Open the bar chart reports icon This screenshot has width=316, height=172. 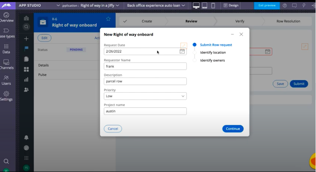[26, 79]
